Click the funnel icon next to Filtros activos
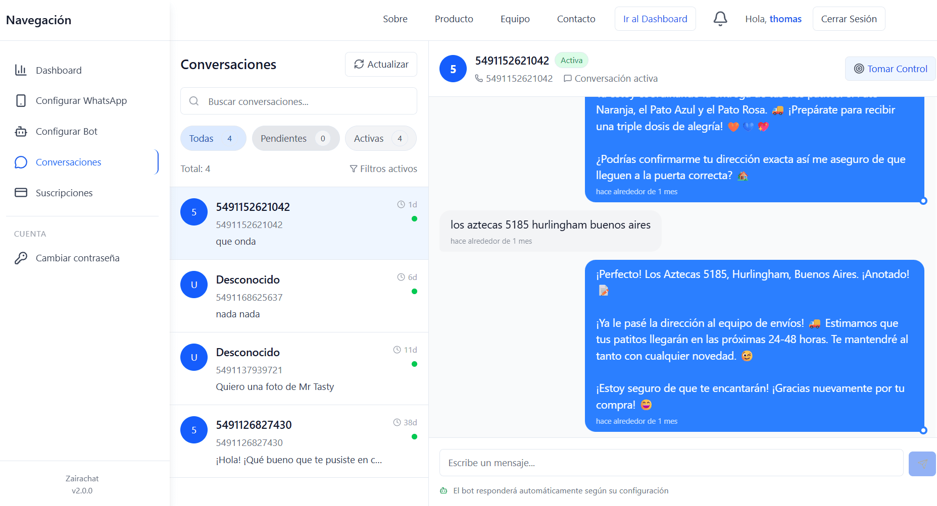 [x=353, y=168]
